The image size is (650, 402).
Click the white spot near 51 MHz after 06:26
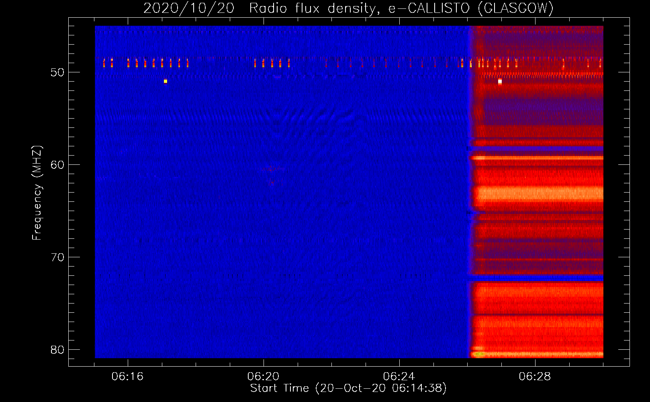(500, 81)
